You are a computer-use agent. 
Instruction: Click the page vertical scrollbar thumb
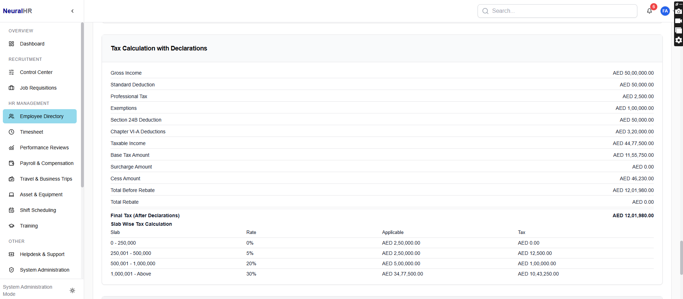[x=681, y=257]
